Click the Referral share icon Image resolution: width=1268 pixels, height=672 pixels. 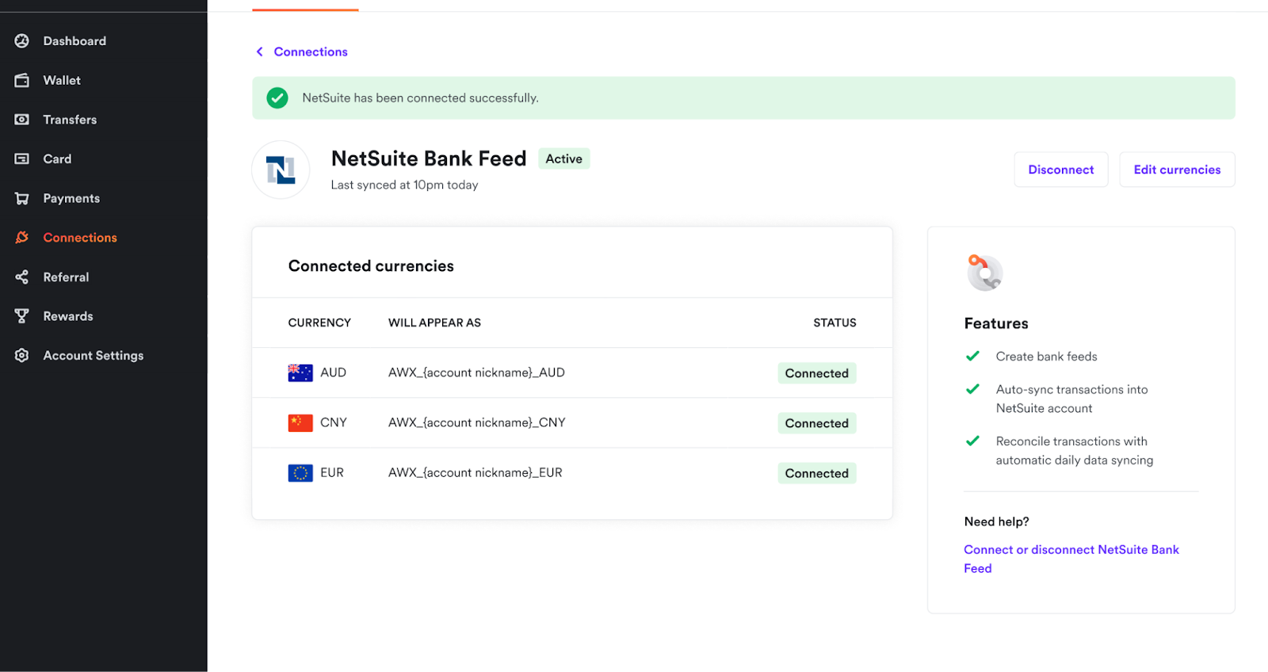(22, 277)
